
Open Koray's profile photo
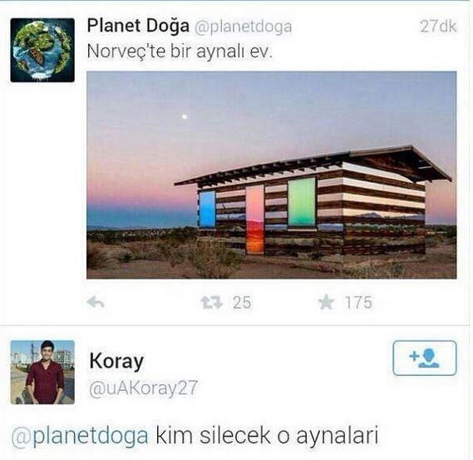[42, 372]
